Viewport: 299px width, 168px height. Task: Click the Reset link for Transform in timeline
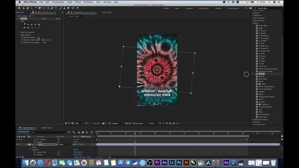[76, 150]
